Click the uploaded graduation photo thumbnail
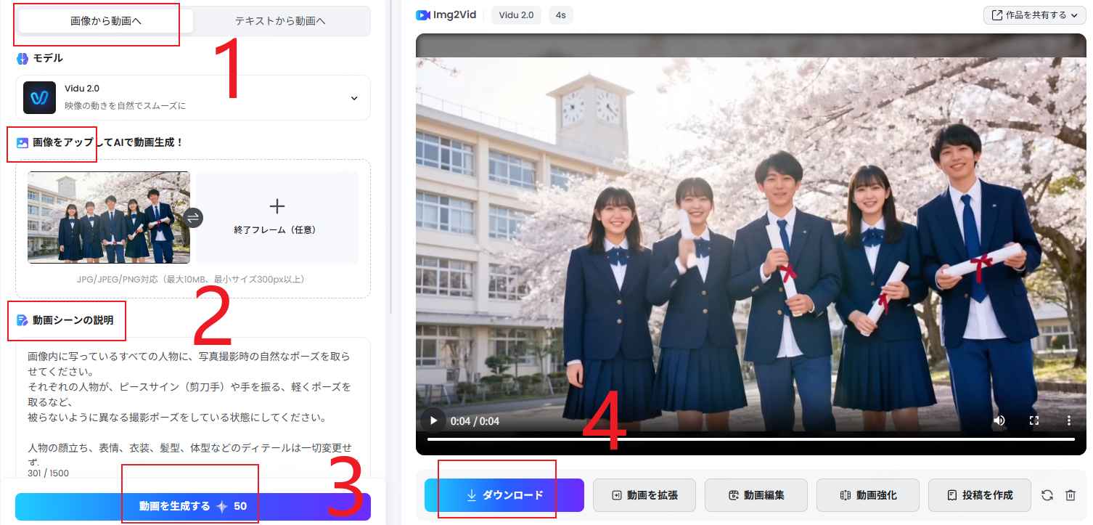The width and height of the screenshot is (1093, 525). click(x=109, y=217)
